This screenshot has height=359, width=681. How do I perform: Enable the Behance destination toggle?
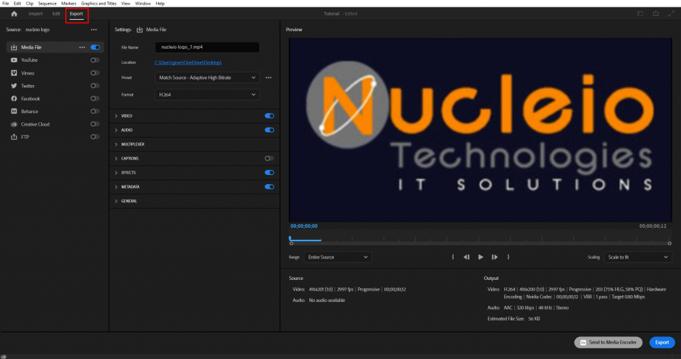point(94,112)
